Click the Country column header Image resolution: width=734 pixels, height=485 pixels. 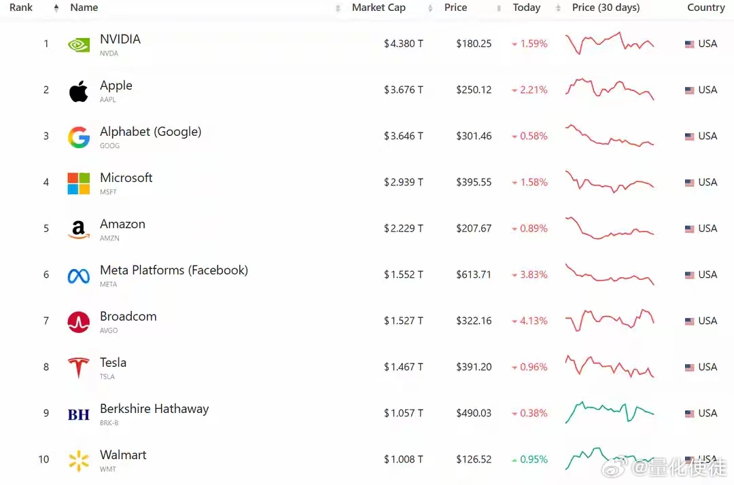[705, 7]
